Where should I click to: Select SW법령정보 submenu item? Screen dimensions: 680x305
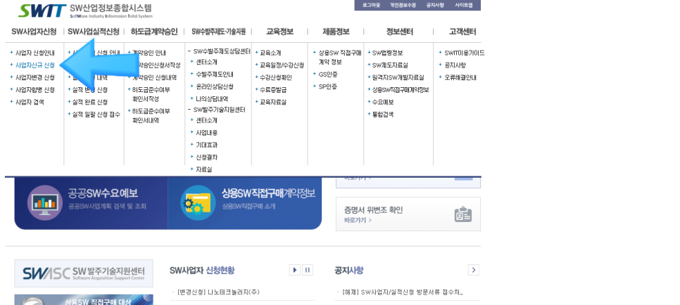tap(387, 53)
